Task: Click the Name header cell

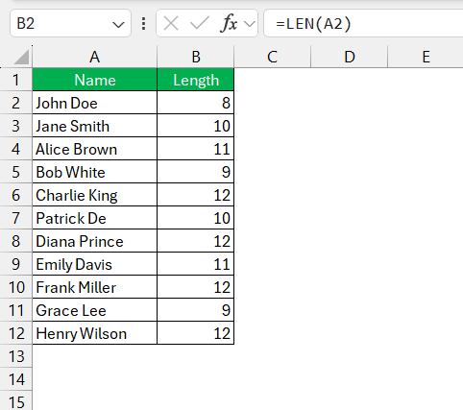Action: coord(95,80)
